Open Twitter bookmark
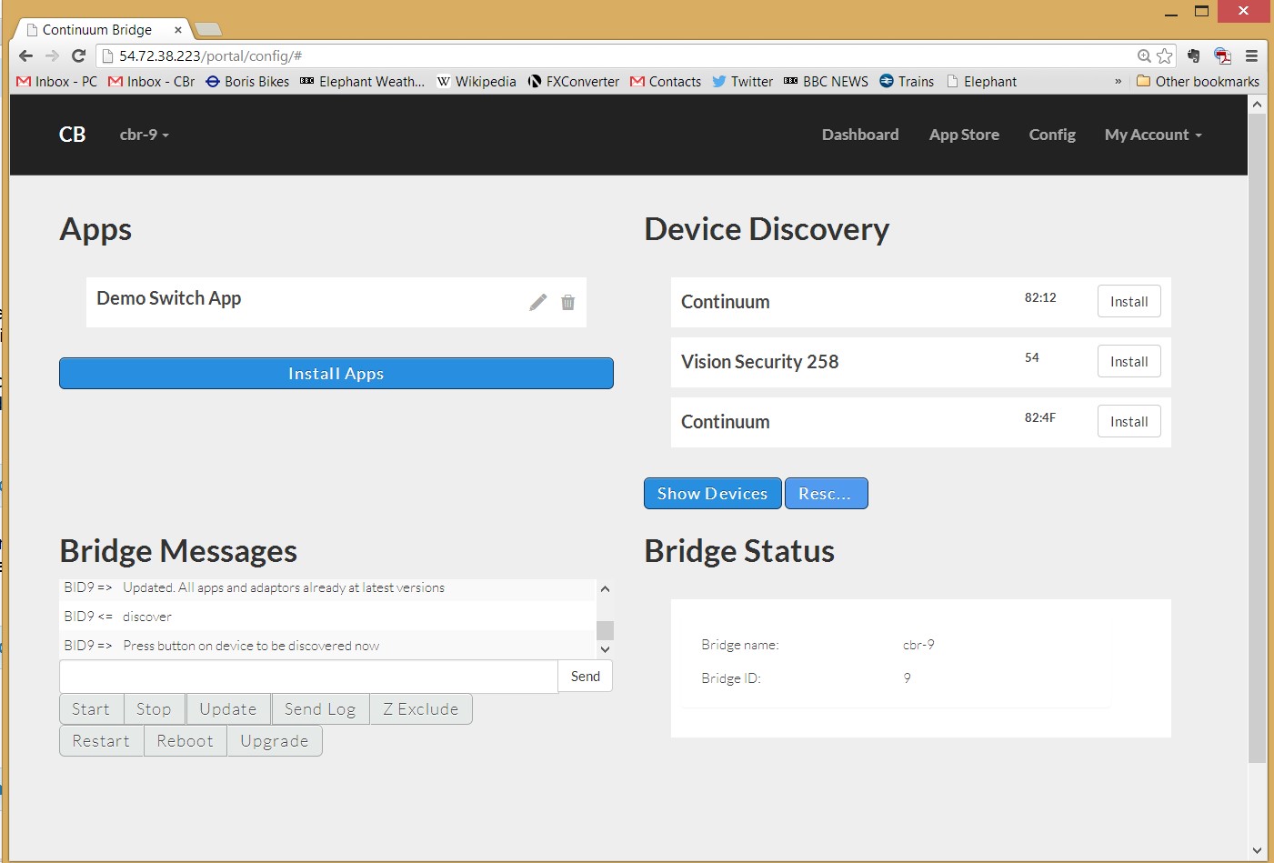Image resolution: width=1274 pixels, height=863 pixels. [x=742, y=81]
